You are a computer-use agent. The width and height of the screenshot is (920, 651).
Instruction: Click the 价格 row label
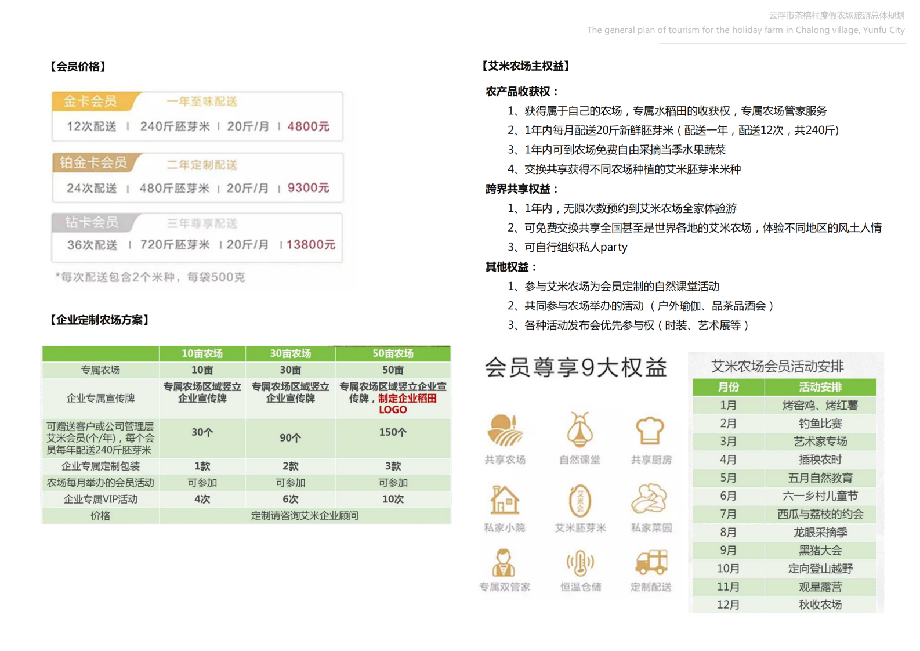point(100,516)
